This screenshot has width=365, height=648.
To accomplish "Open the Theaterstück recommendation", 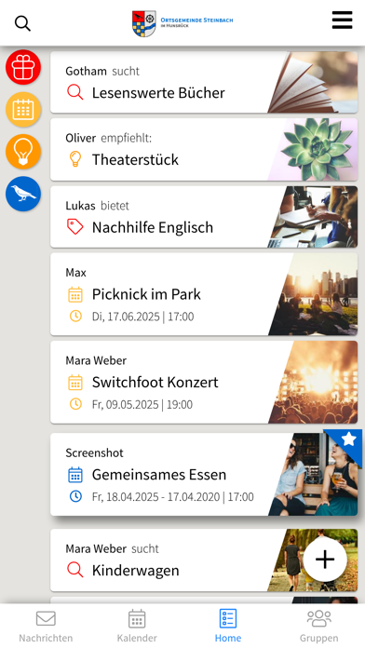I will [204, 150].
